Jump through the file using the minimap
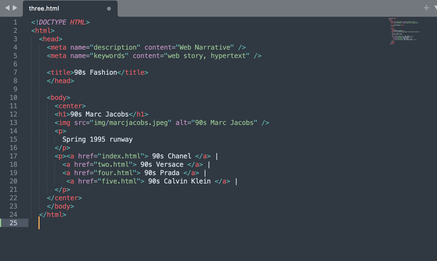This screenshot has width=437, height=261. point(404,31)
